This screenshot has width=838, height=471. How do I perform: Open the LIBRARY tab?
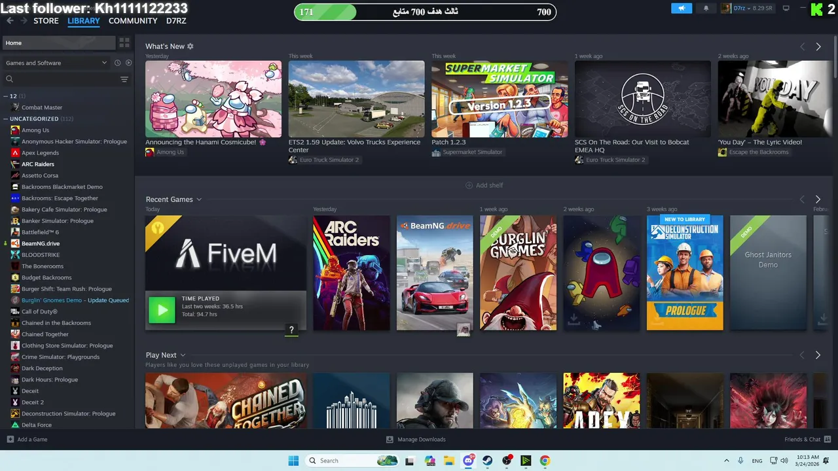click(x=84, y=21)
